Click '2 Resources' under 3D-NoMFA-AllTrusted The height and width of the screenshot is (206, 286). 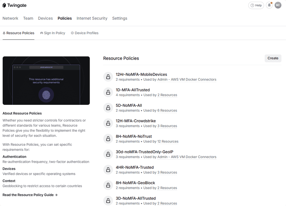click(x=167, y=203)
